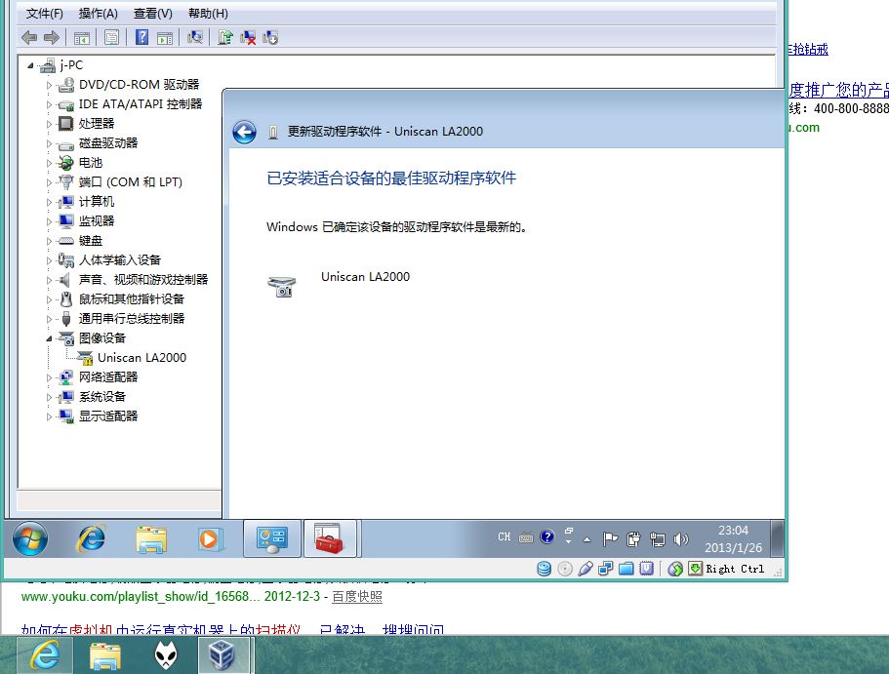This screenshot has width=889, height=674.
Task: Click the Uninstall device toolbar icon (red X)
Action: [x=248, y=38]
